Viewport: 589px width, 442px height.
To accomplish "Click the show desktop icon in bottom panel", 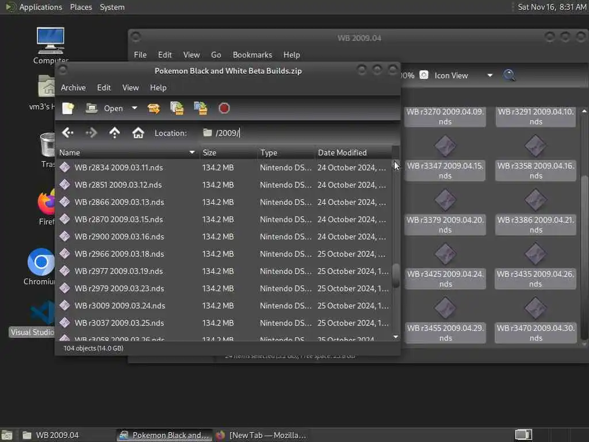I will (x=7, y=435).
